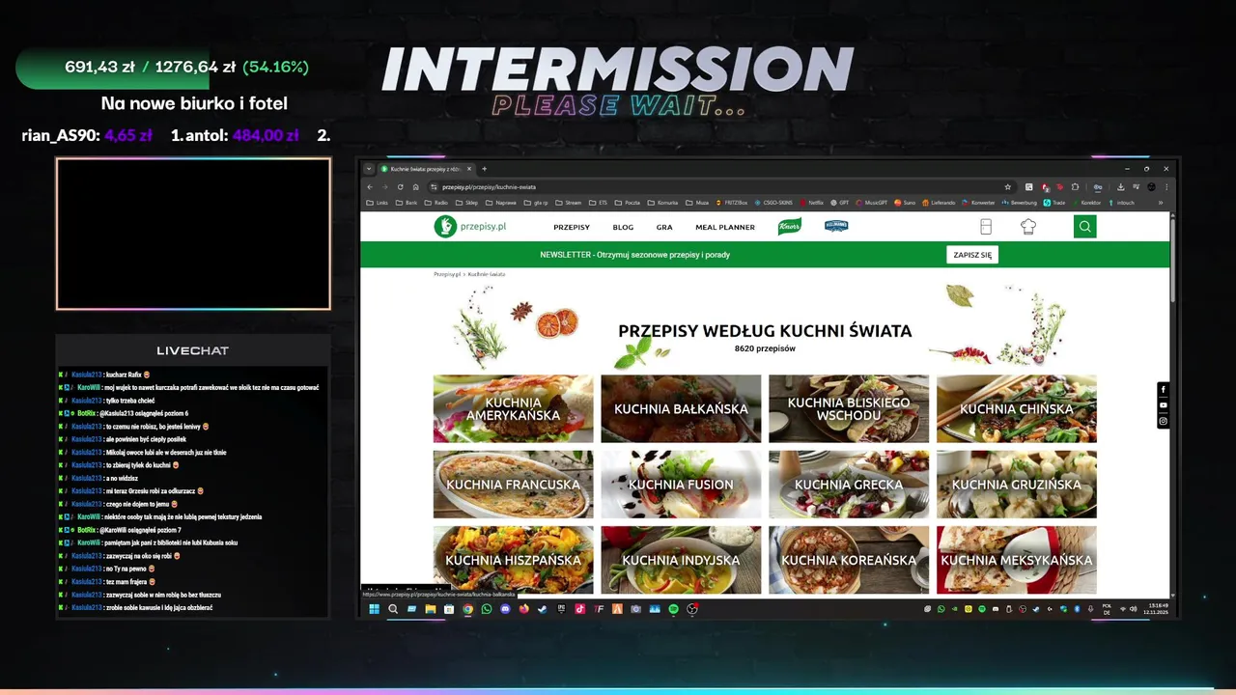The width and height of the screenshot is (1236, 695).
Task: Click the taskbar clock showing 12.11.2025
Action: pyautogui.click(x=1156, y=609)
